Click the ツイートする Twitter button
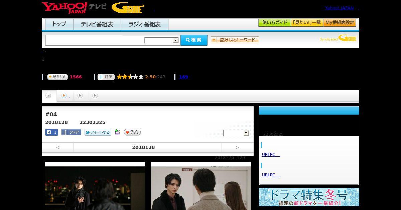The width and height of the screenshot is (401, 210). (x=98, y=132)
